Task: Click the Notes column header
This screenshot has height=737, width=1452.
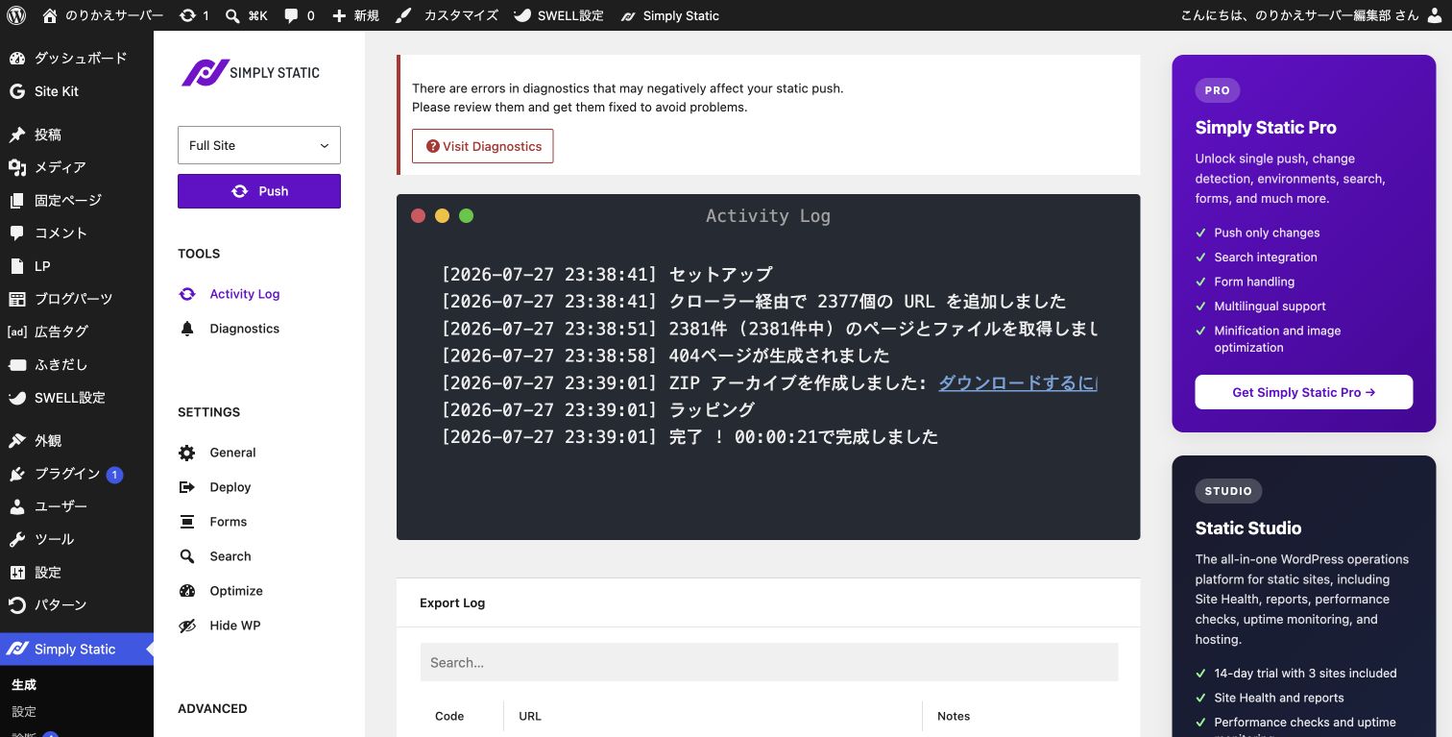Action: pyautogui.click(x=954, y=716)
